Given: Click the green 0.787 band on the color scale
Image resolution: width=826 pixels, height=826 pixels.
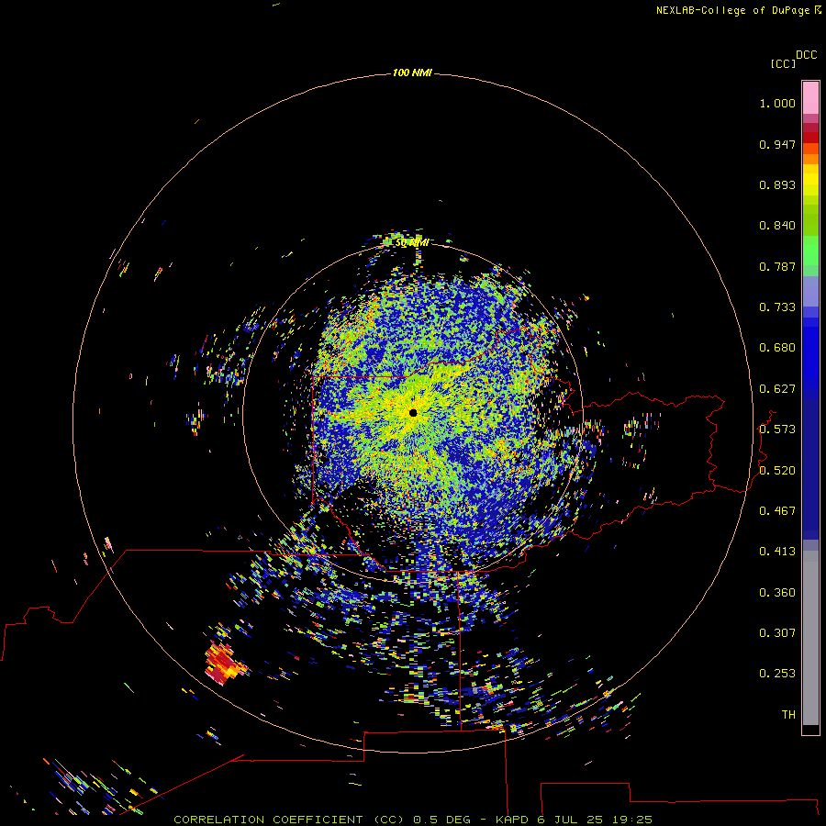Looking at the screenshot, I should pyautogui.click(x=810, y=257).
